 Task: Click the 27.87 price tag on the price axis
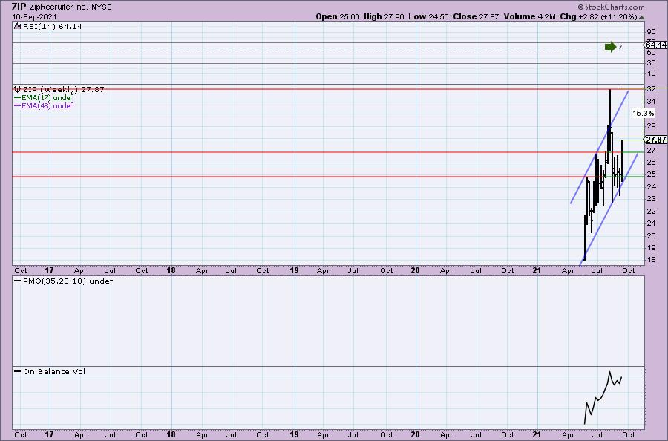(655, 140)
